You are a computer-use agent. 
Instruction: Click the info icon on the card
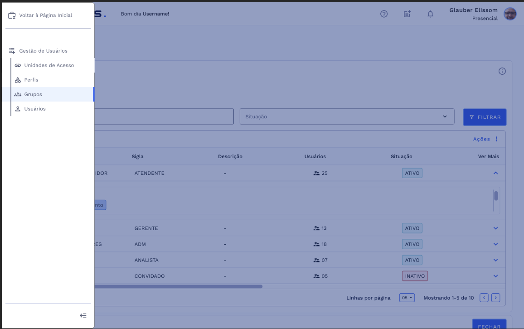(502, 71)
